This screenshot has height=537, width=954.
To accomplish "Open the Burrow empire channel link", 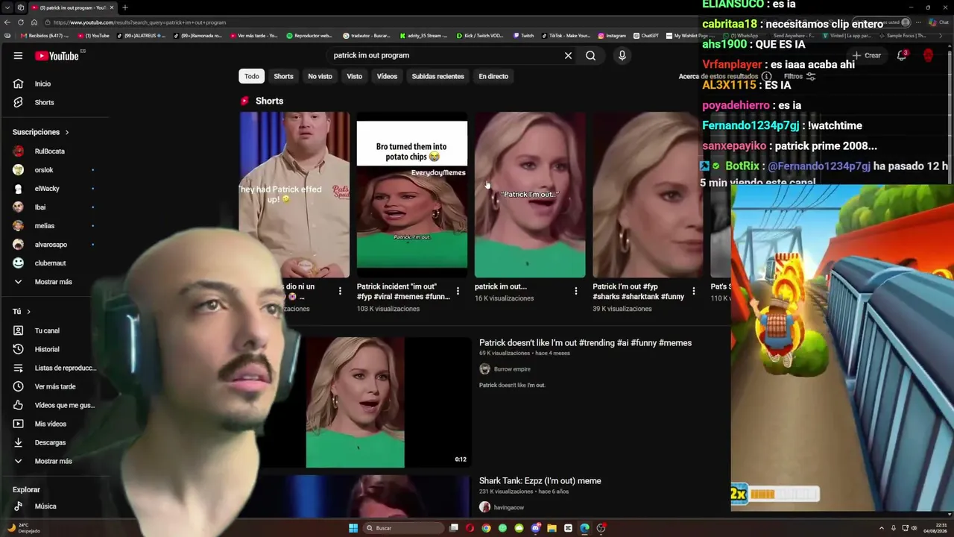I will 512,369.
